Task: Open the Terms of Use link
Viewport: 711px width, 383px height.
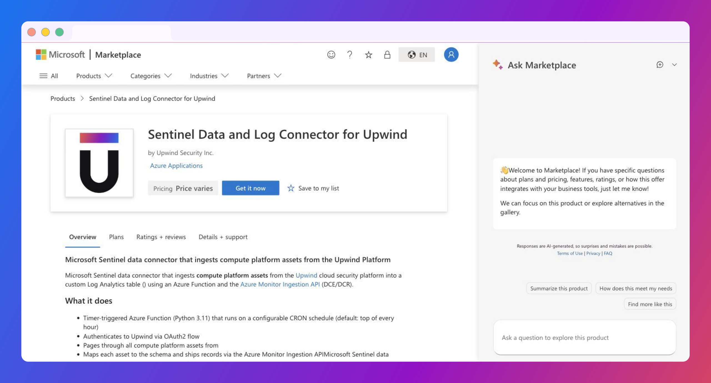Action: 570,253
